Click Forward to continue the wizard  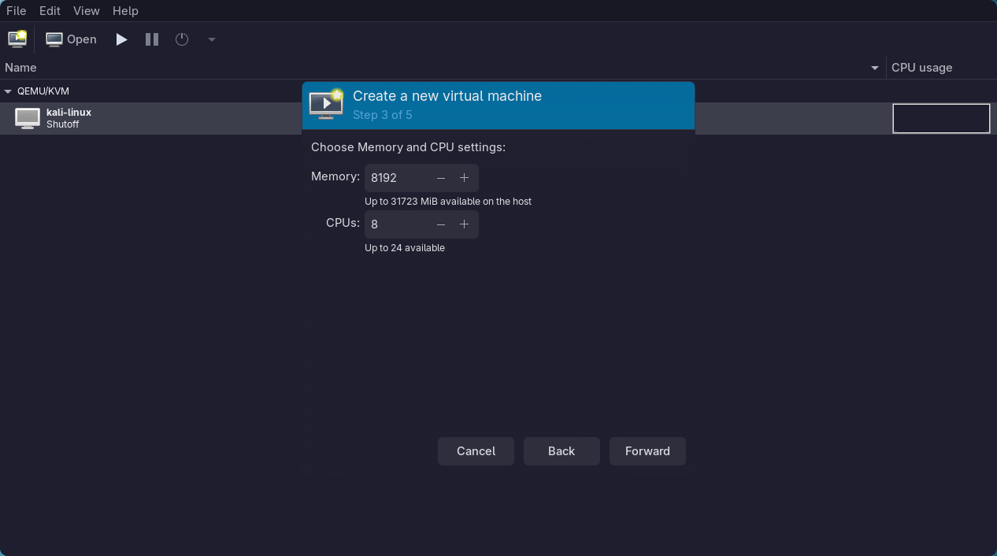647,451
